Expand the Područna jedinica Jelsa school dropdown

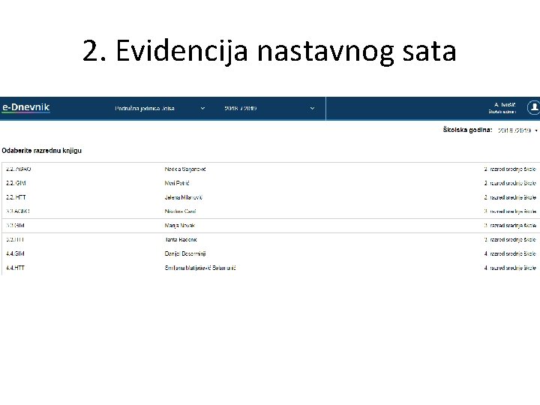(x=160, y=109)
